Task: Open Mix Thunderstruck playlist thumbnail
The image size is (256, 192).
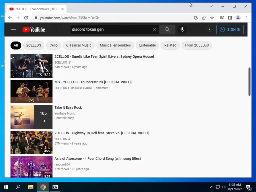Action: pyautogui.click(x=31, y=91)
